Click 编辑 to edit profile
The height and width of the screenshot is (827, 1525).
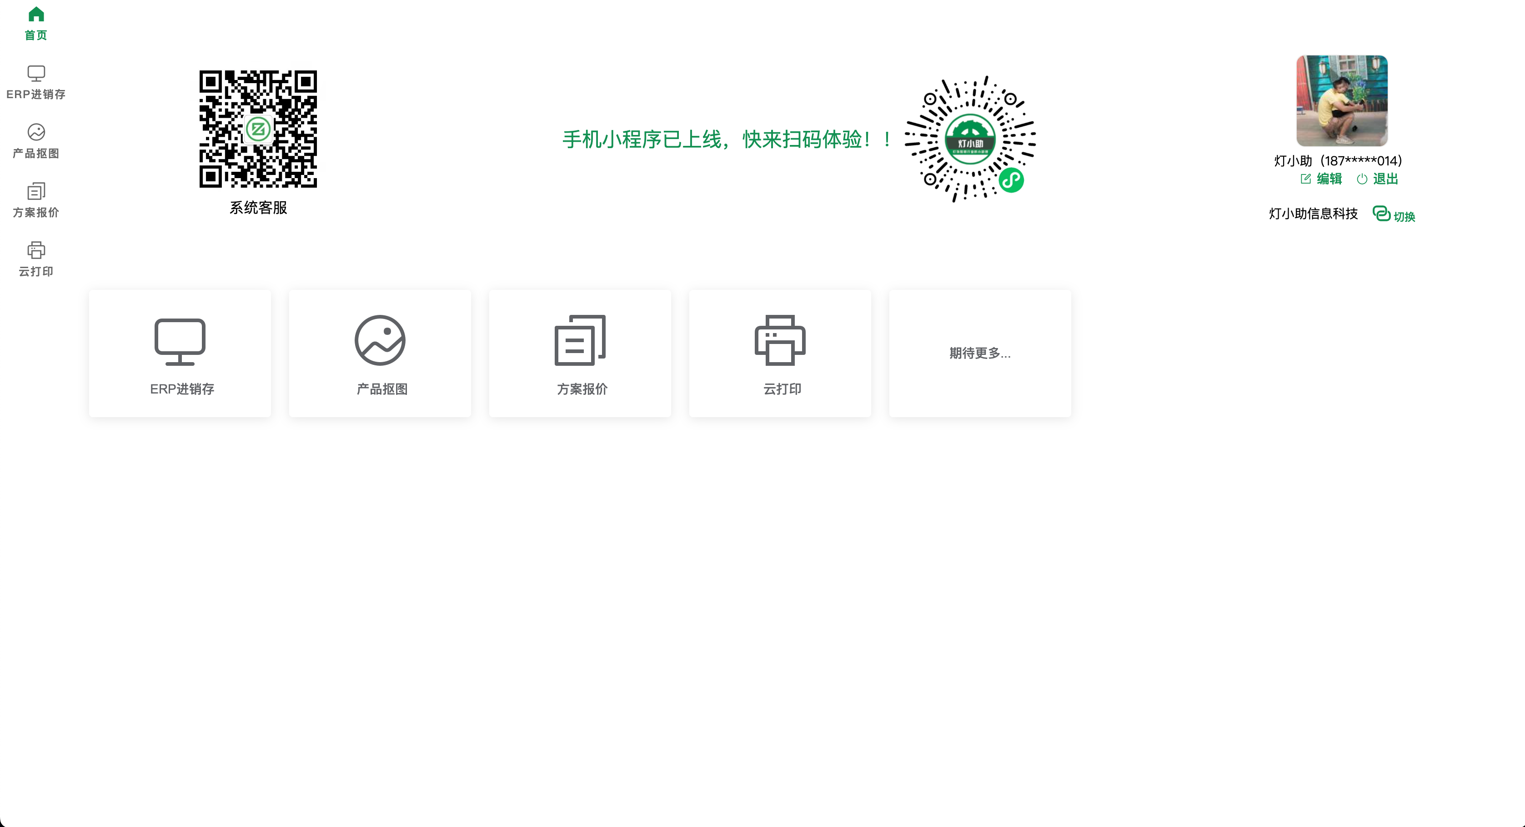[1329, 179]
